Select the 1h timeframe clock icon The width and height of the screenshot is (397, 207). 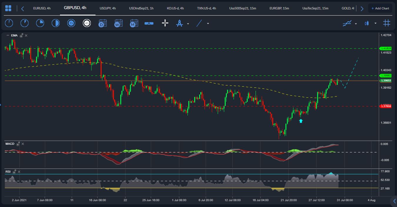[x=71, y=23]
